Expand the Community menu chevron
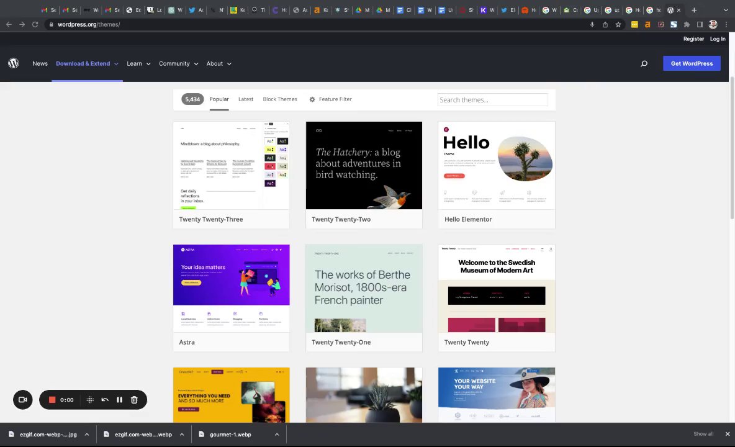Viewport: 735px width, 447px height. [x=196, y=64]
